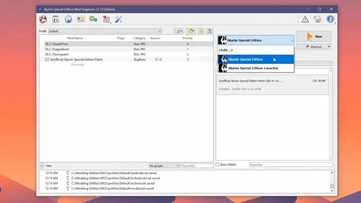Open the No groups dropdown
This screenshot has height=203, width=361.
164,166
